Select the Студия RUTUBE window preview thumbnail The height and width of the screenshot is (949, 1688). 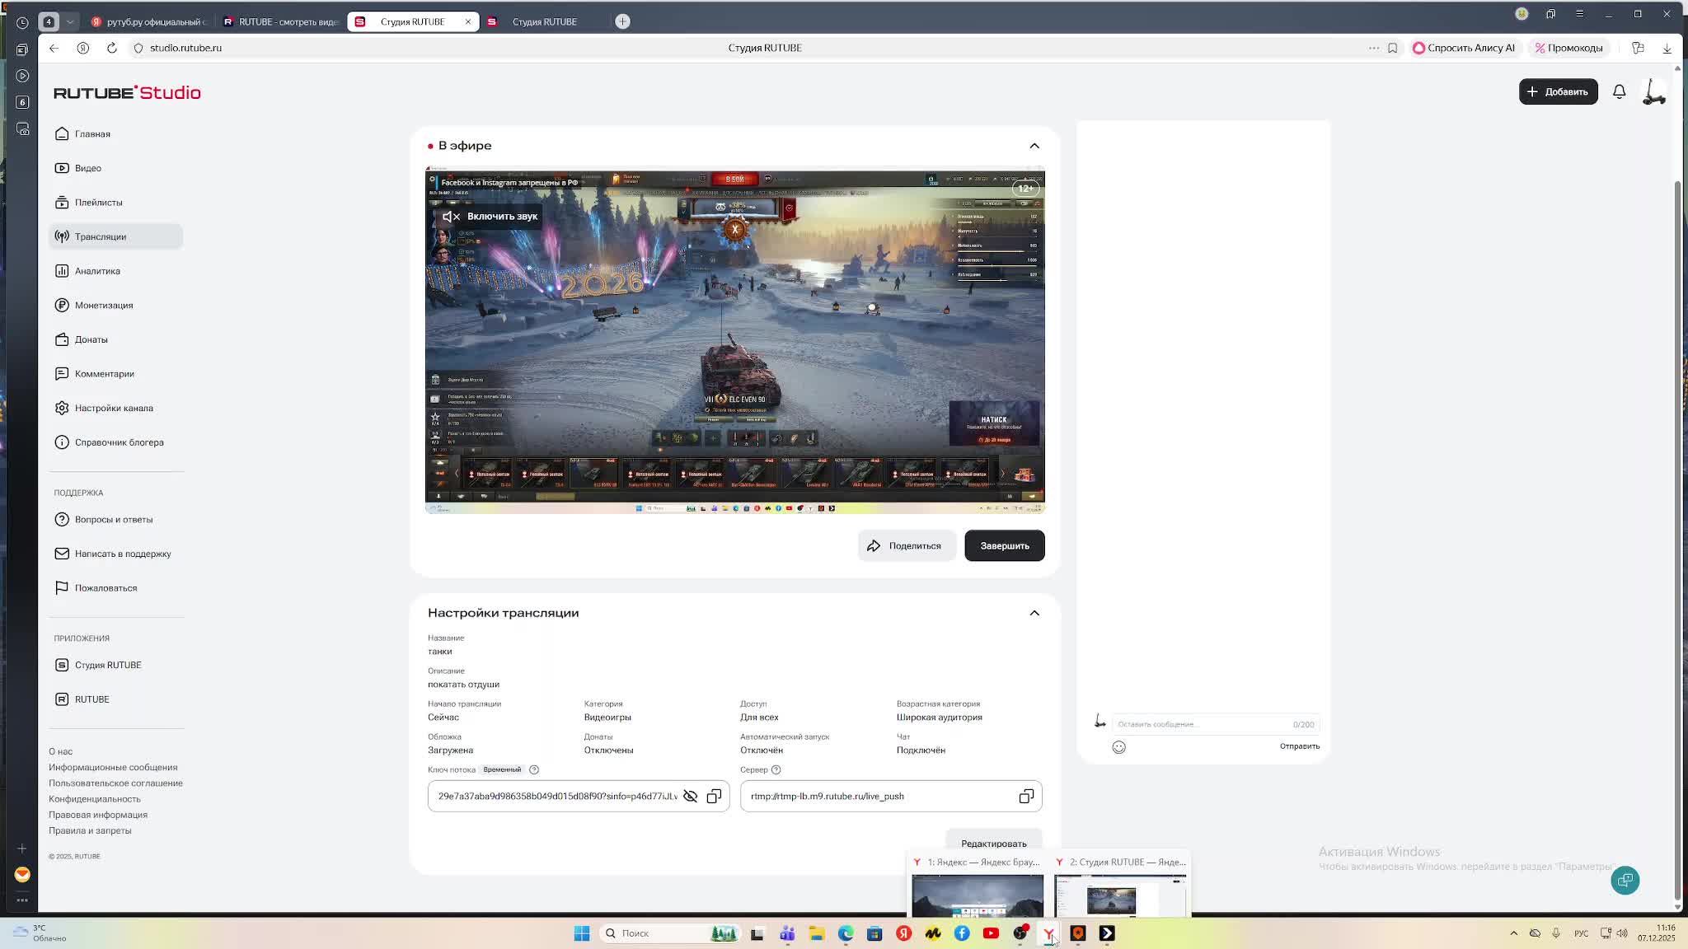1119,895
